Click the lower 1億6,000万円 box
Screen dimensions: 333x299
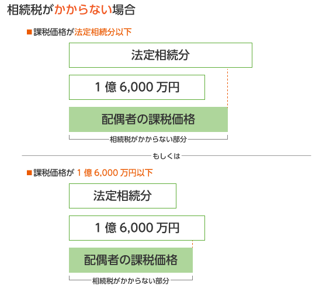(x=137, y=228)
